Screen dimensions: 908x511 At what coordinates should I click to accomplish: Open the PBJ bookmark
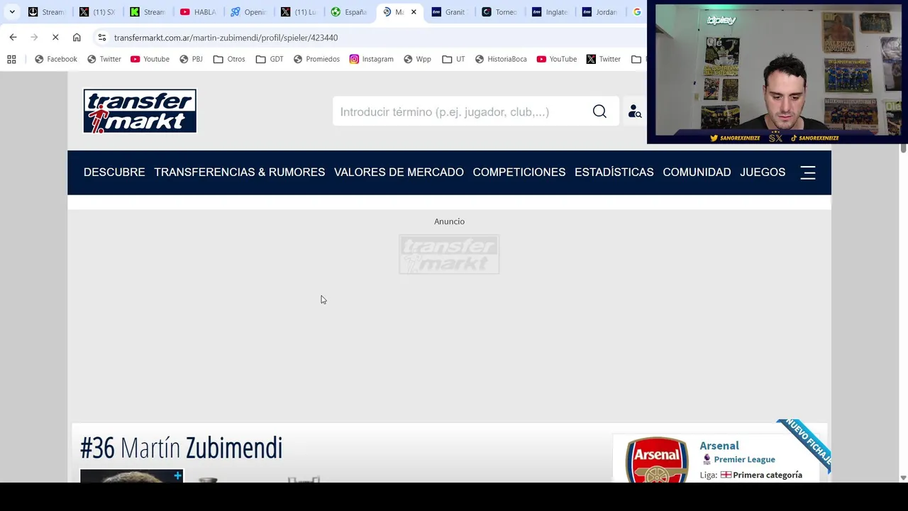pos(191,59)
